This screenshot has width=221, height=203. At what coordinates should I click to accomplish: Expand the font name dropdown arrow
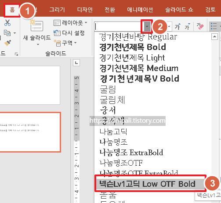[x=147, y=27]
